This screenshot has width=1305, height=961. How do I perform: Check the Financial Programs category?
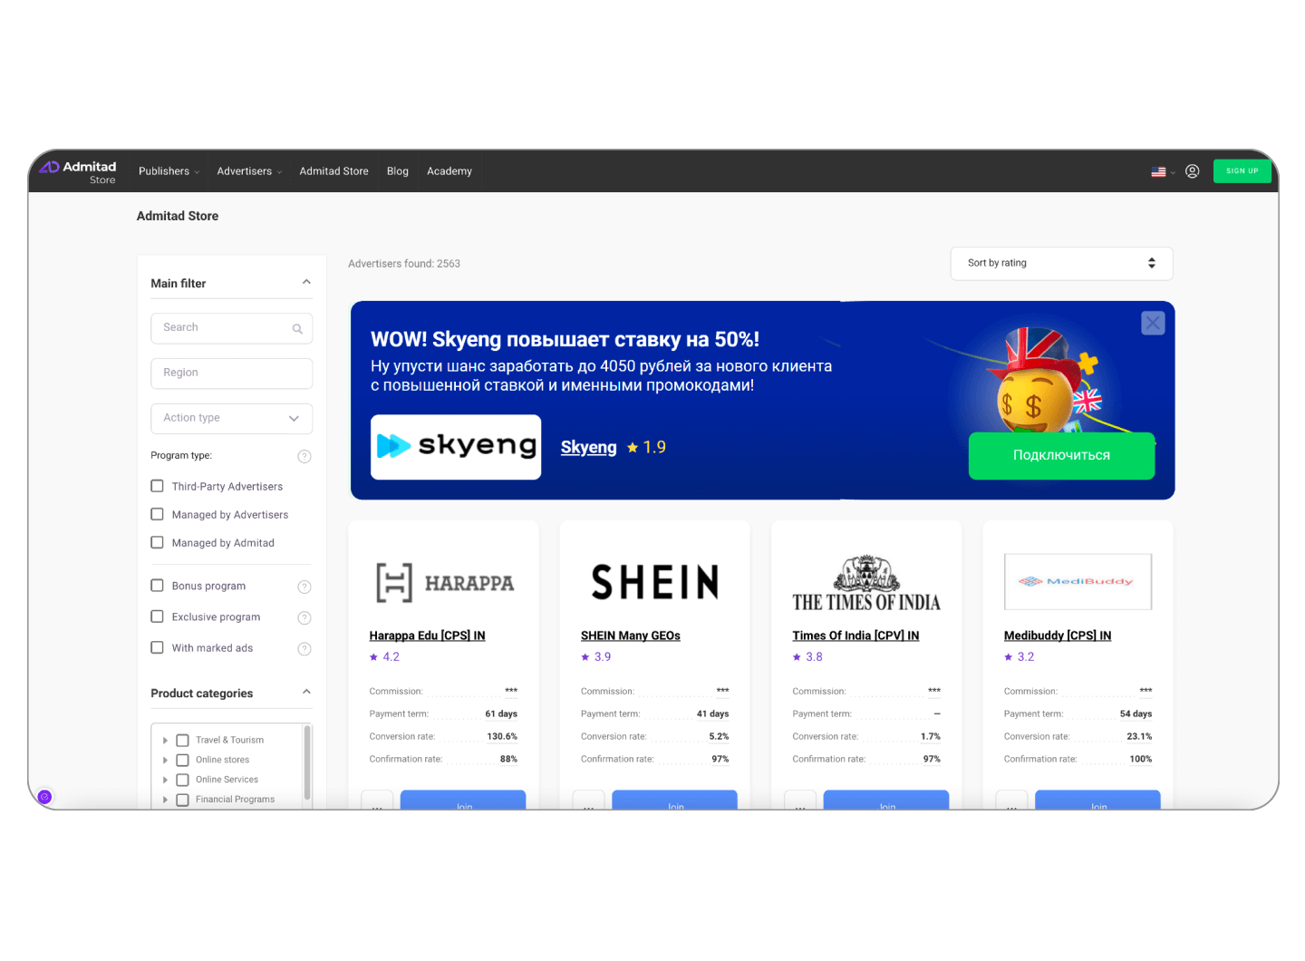[182, 800]
